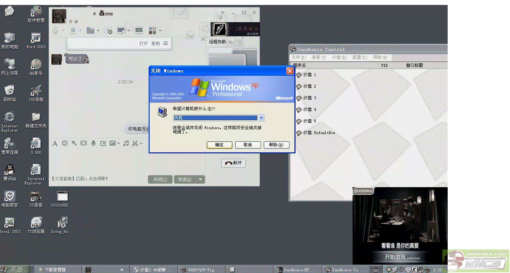Open the 开始 Start button
510x273 pixels.
tap(14, 269)
